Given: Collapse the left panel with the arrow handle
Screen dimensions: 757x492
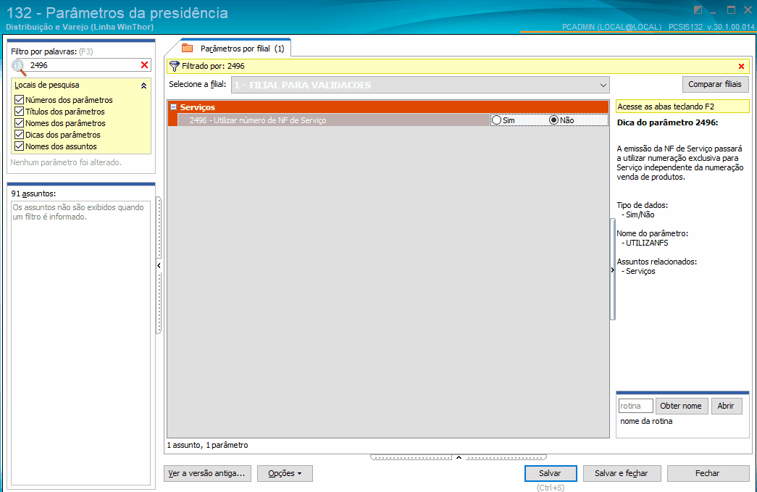Looking at the screenshot, I should [x=159, y=265].
